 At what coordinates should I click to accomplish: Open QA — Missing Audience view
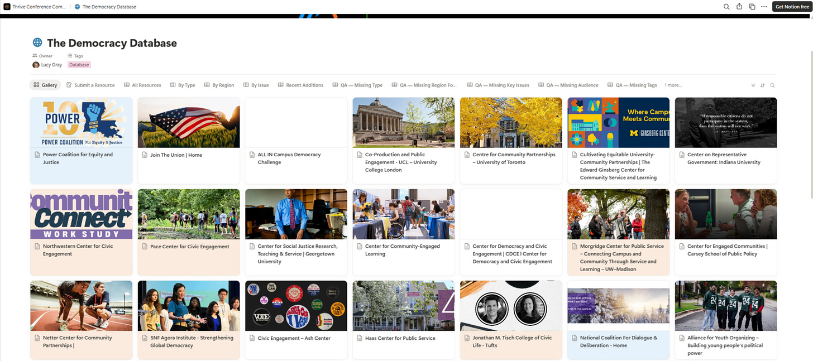(568, 85)
